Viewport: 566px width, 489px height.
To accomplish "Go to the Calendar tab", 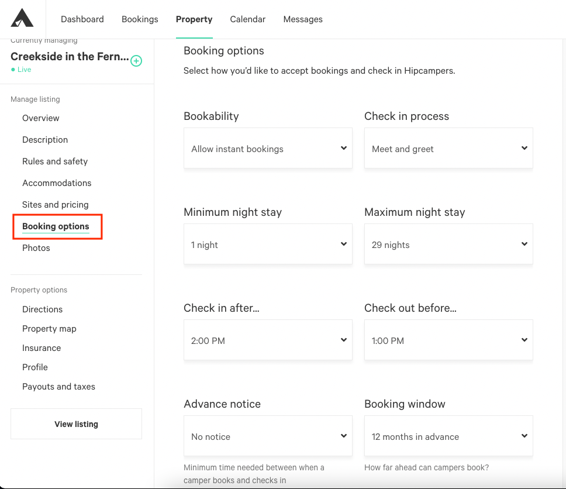I will (248, 19).
